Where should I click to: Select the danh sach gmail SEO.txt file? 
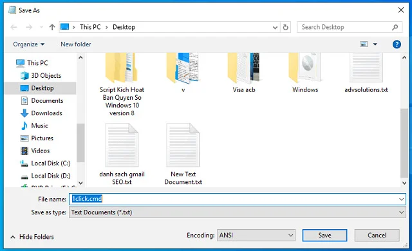pos(122,154)
